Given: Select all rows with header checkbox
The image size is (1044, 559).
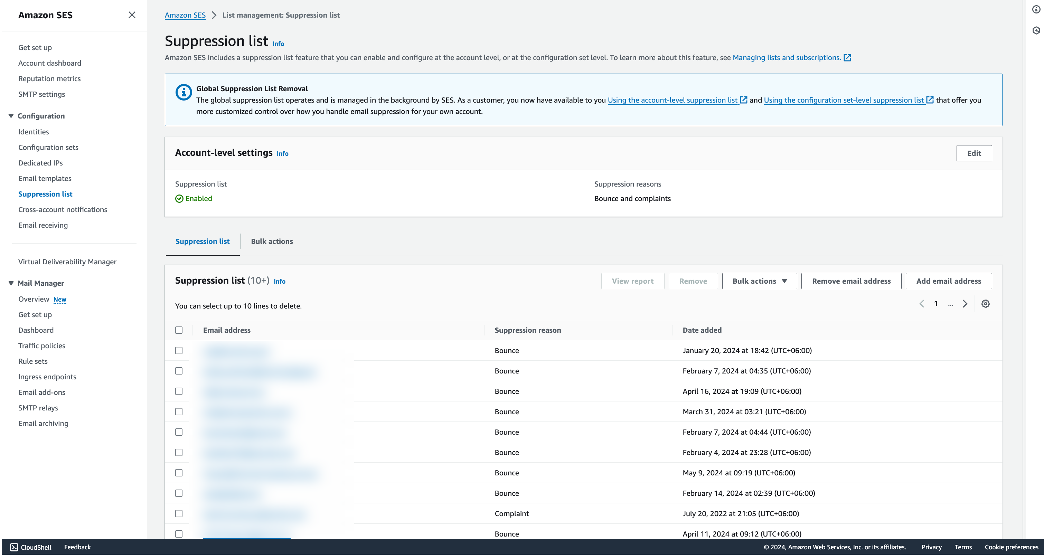Looking at the screenshot, I should [179, 330].
